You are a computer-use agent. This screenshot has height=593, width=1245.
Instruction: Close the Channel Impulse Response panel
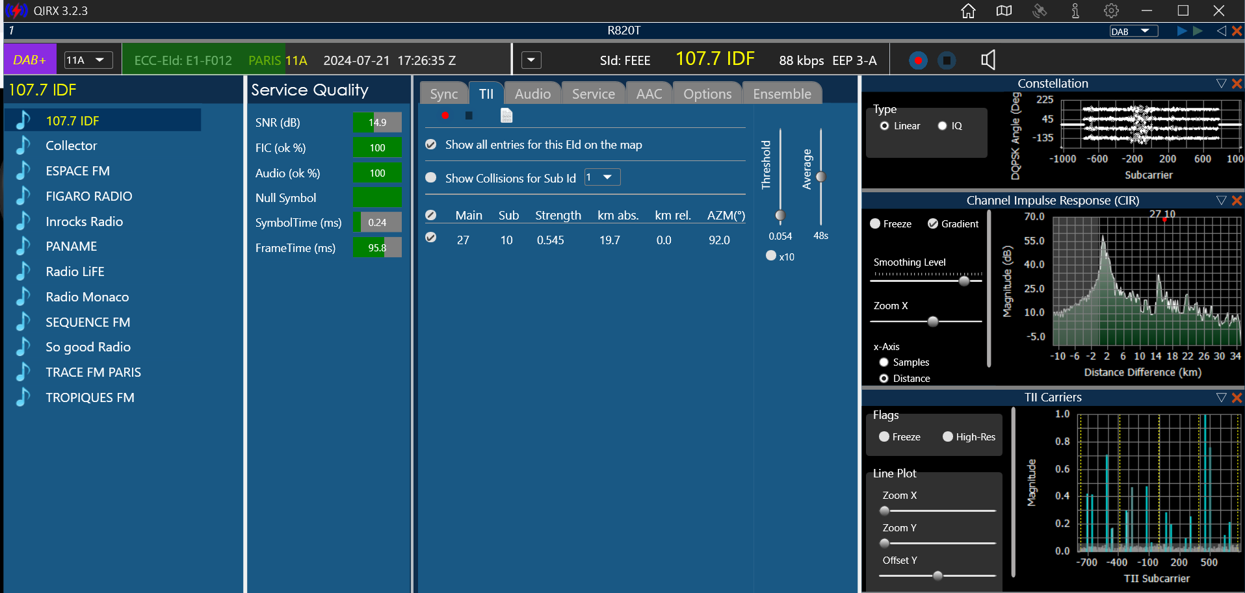(1237, 200)
